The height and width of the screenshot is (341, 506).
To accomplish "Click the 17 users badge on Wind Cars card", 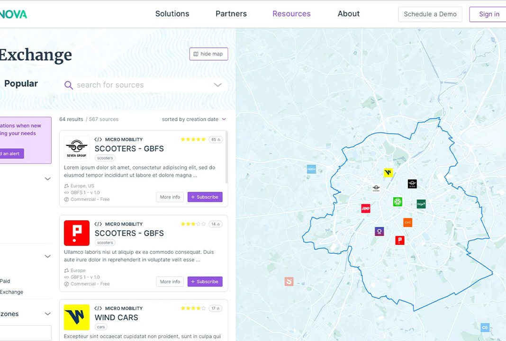I will pos(216,308).
